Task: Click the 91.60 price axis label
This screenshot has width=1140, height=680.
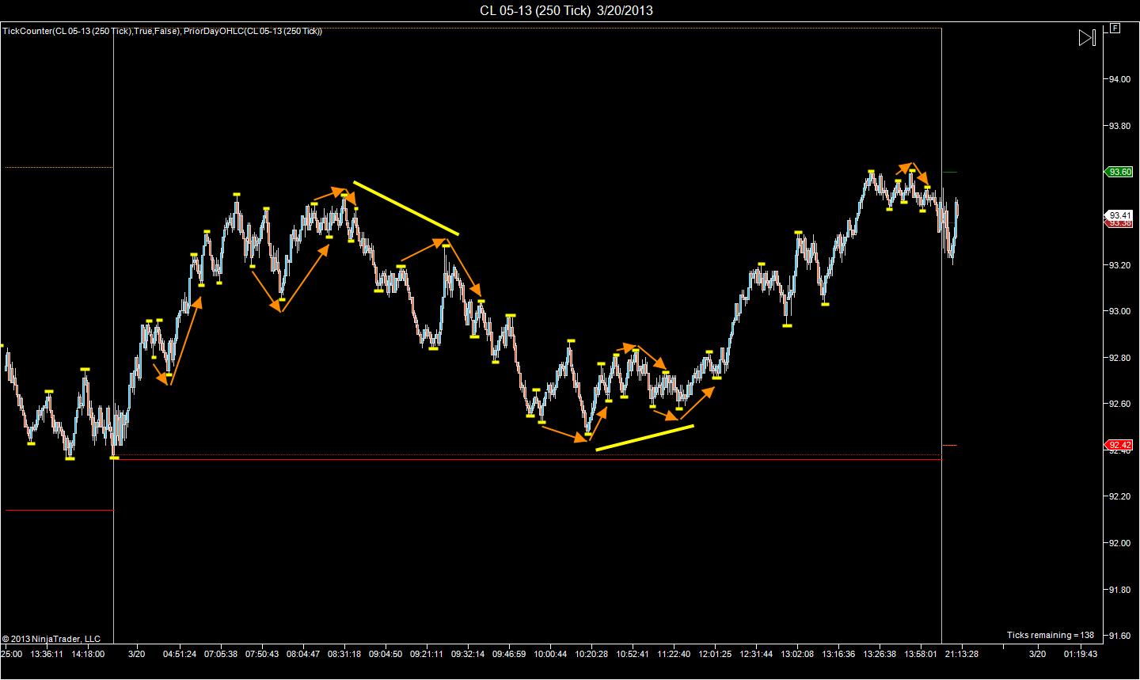Action: point(1120,636)
